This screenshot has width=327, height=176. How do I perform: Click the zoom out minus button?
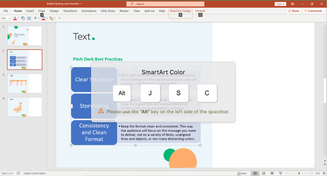287,173
